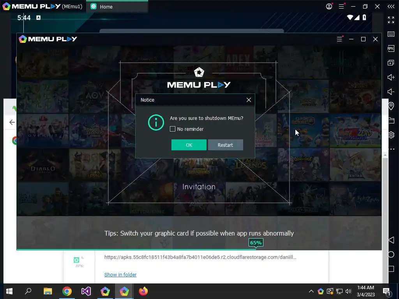Click the taskbar clock showing 1:44 AM
Screen dimensions: 399x299
point(365,291)
